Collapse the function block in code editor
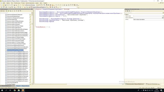 click(x=35, y=9)
